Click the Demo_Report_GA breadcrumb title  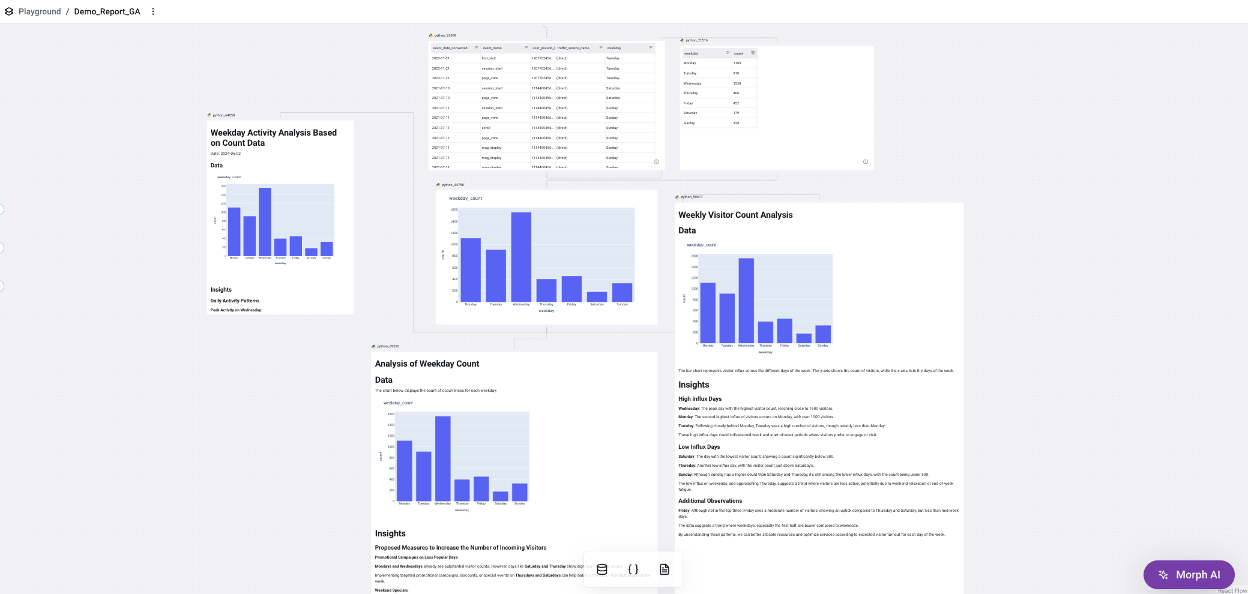(107, 11)
